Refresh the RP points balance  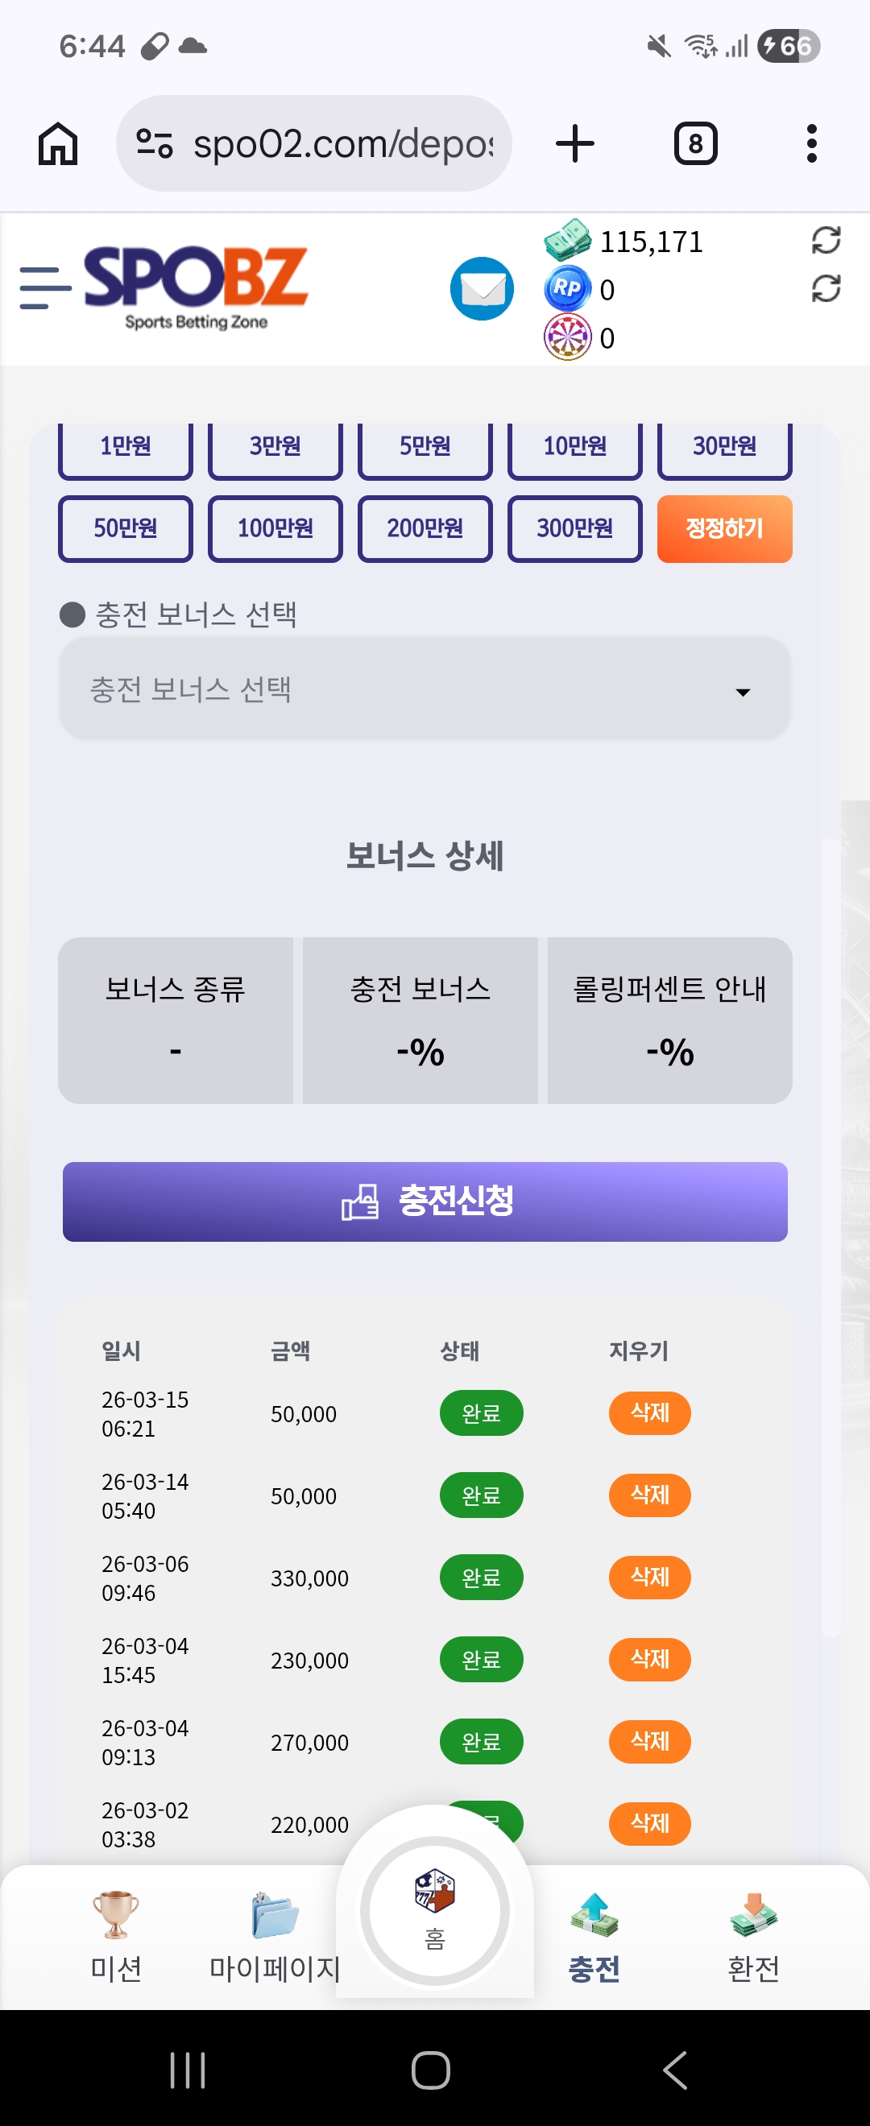click(826, 289)
